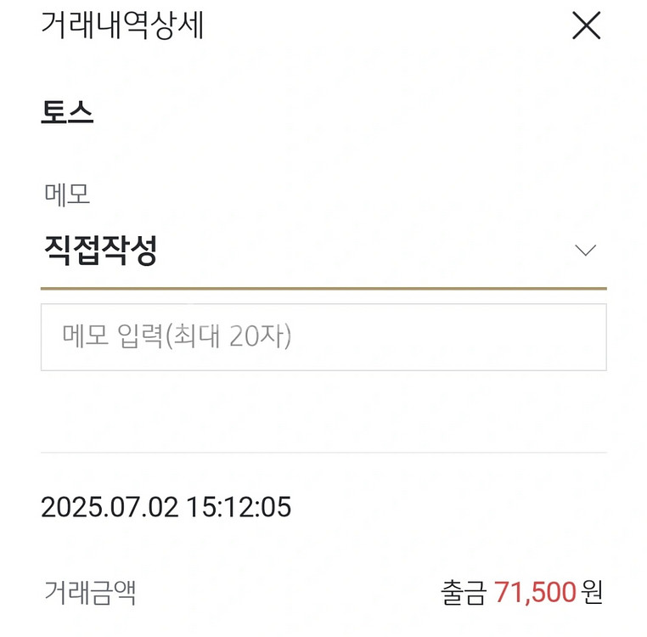Tap the 거래금액 label
The image size is (647, 637).
click(x=90, y=592)
